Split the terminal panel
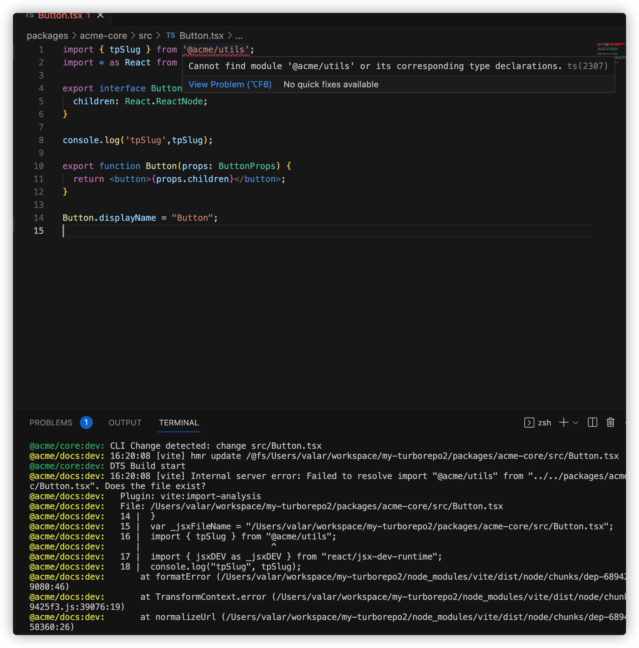The image size is (639, 648). tap(592, 423)
